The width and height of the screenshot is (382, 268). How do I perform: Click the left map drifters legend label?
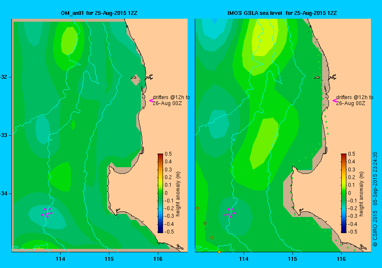pyautogui.click(x=171, y=100)
